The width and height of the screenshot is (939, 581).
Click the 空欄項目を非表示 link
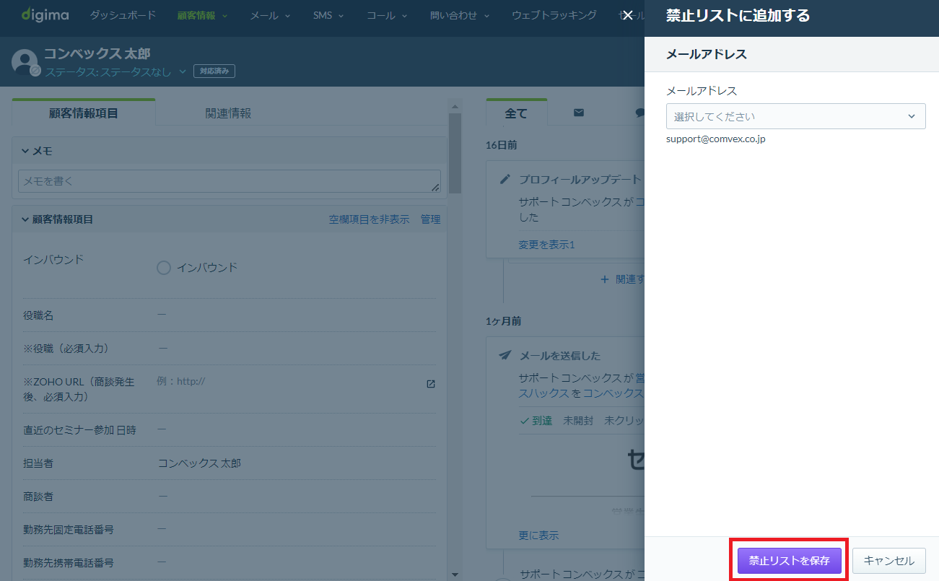tap(369, 219)
